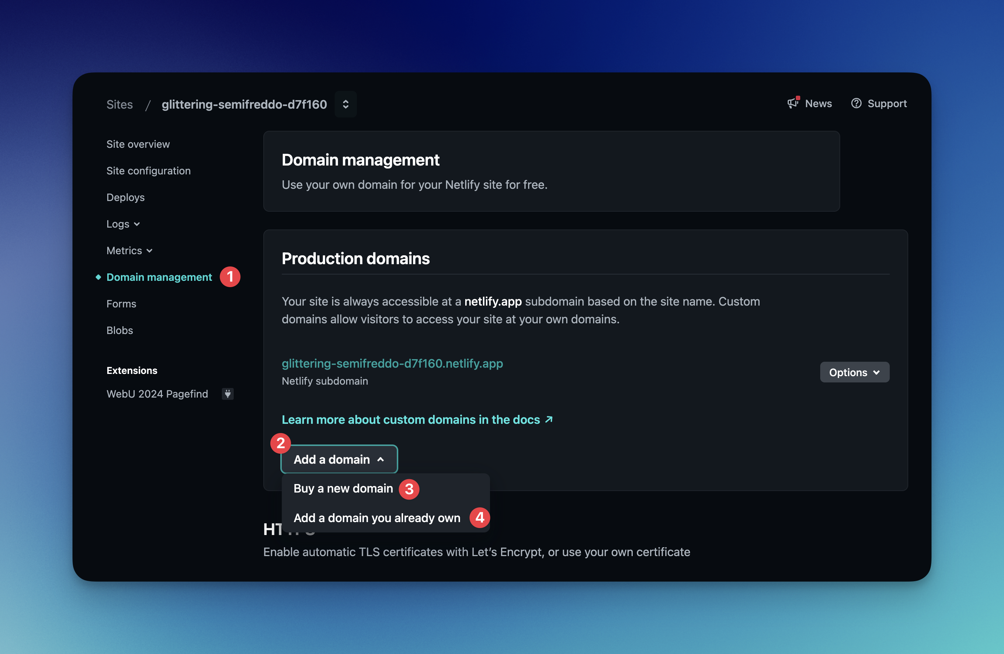The width and height of the screenshot is (1004, 654).
Task: Expand the Metrics sidebar menu
Action: [129, 250]
